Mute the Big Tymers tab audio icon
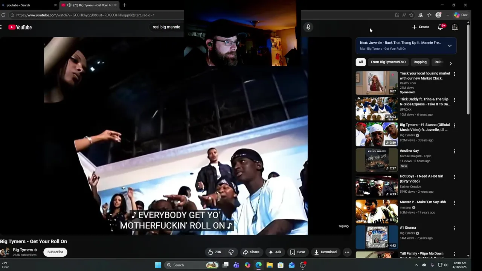The image size is (482, 271). pos(69,5)
